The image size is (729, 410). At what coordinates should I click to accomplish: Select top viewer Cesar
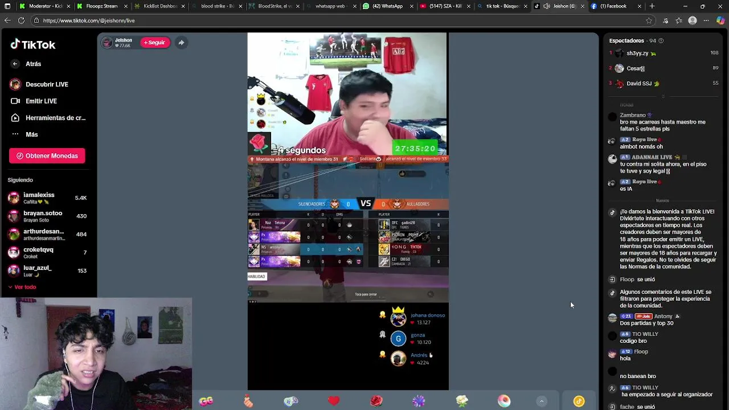(664, 68)
